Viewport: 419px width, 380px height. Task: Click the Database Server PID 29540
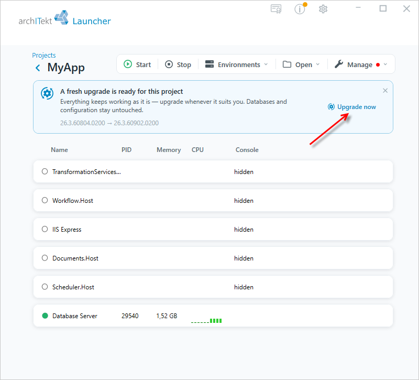[x=130, y=316]
